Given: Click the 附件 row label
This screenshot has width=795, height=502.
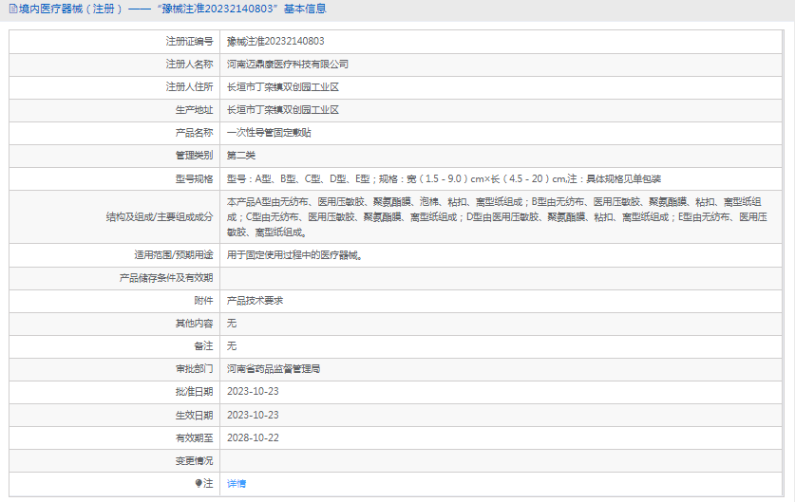Looking at the screenshot, I should coord(203,301).
